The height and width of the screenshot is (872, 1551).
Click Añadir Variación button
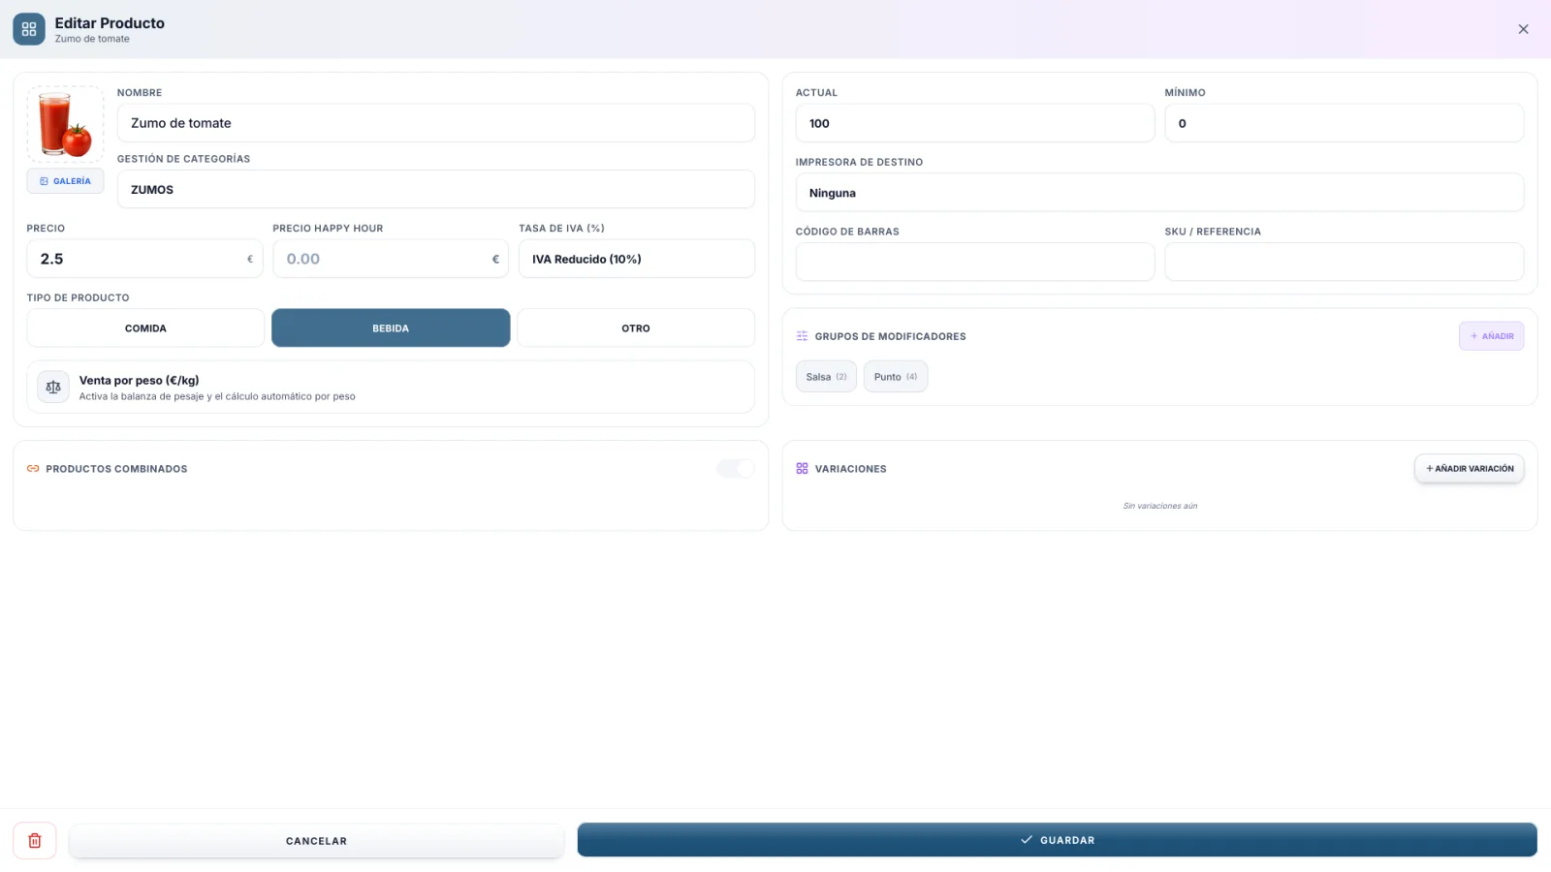(1470, 469)
